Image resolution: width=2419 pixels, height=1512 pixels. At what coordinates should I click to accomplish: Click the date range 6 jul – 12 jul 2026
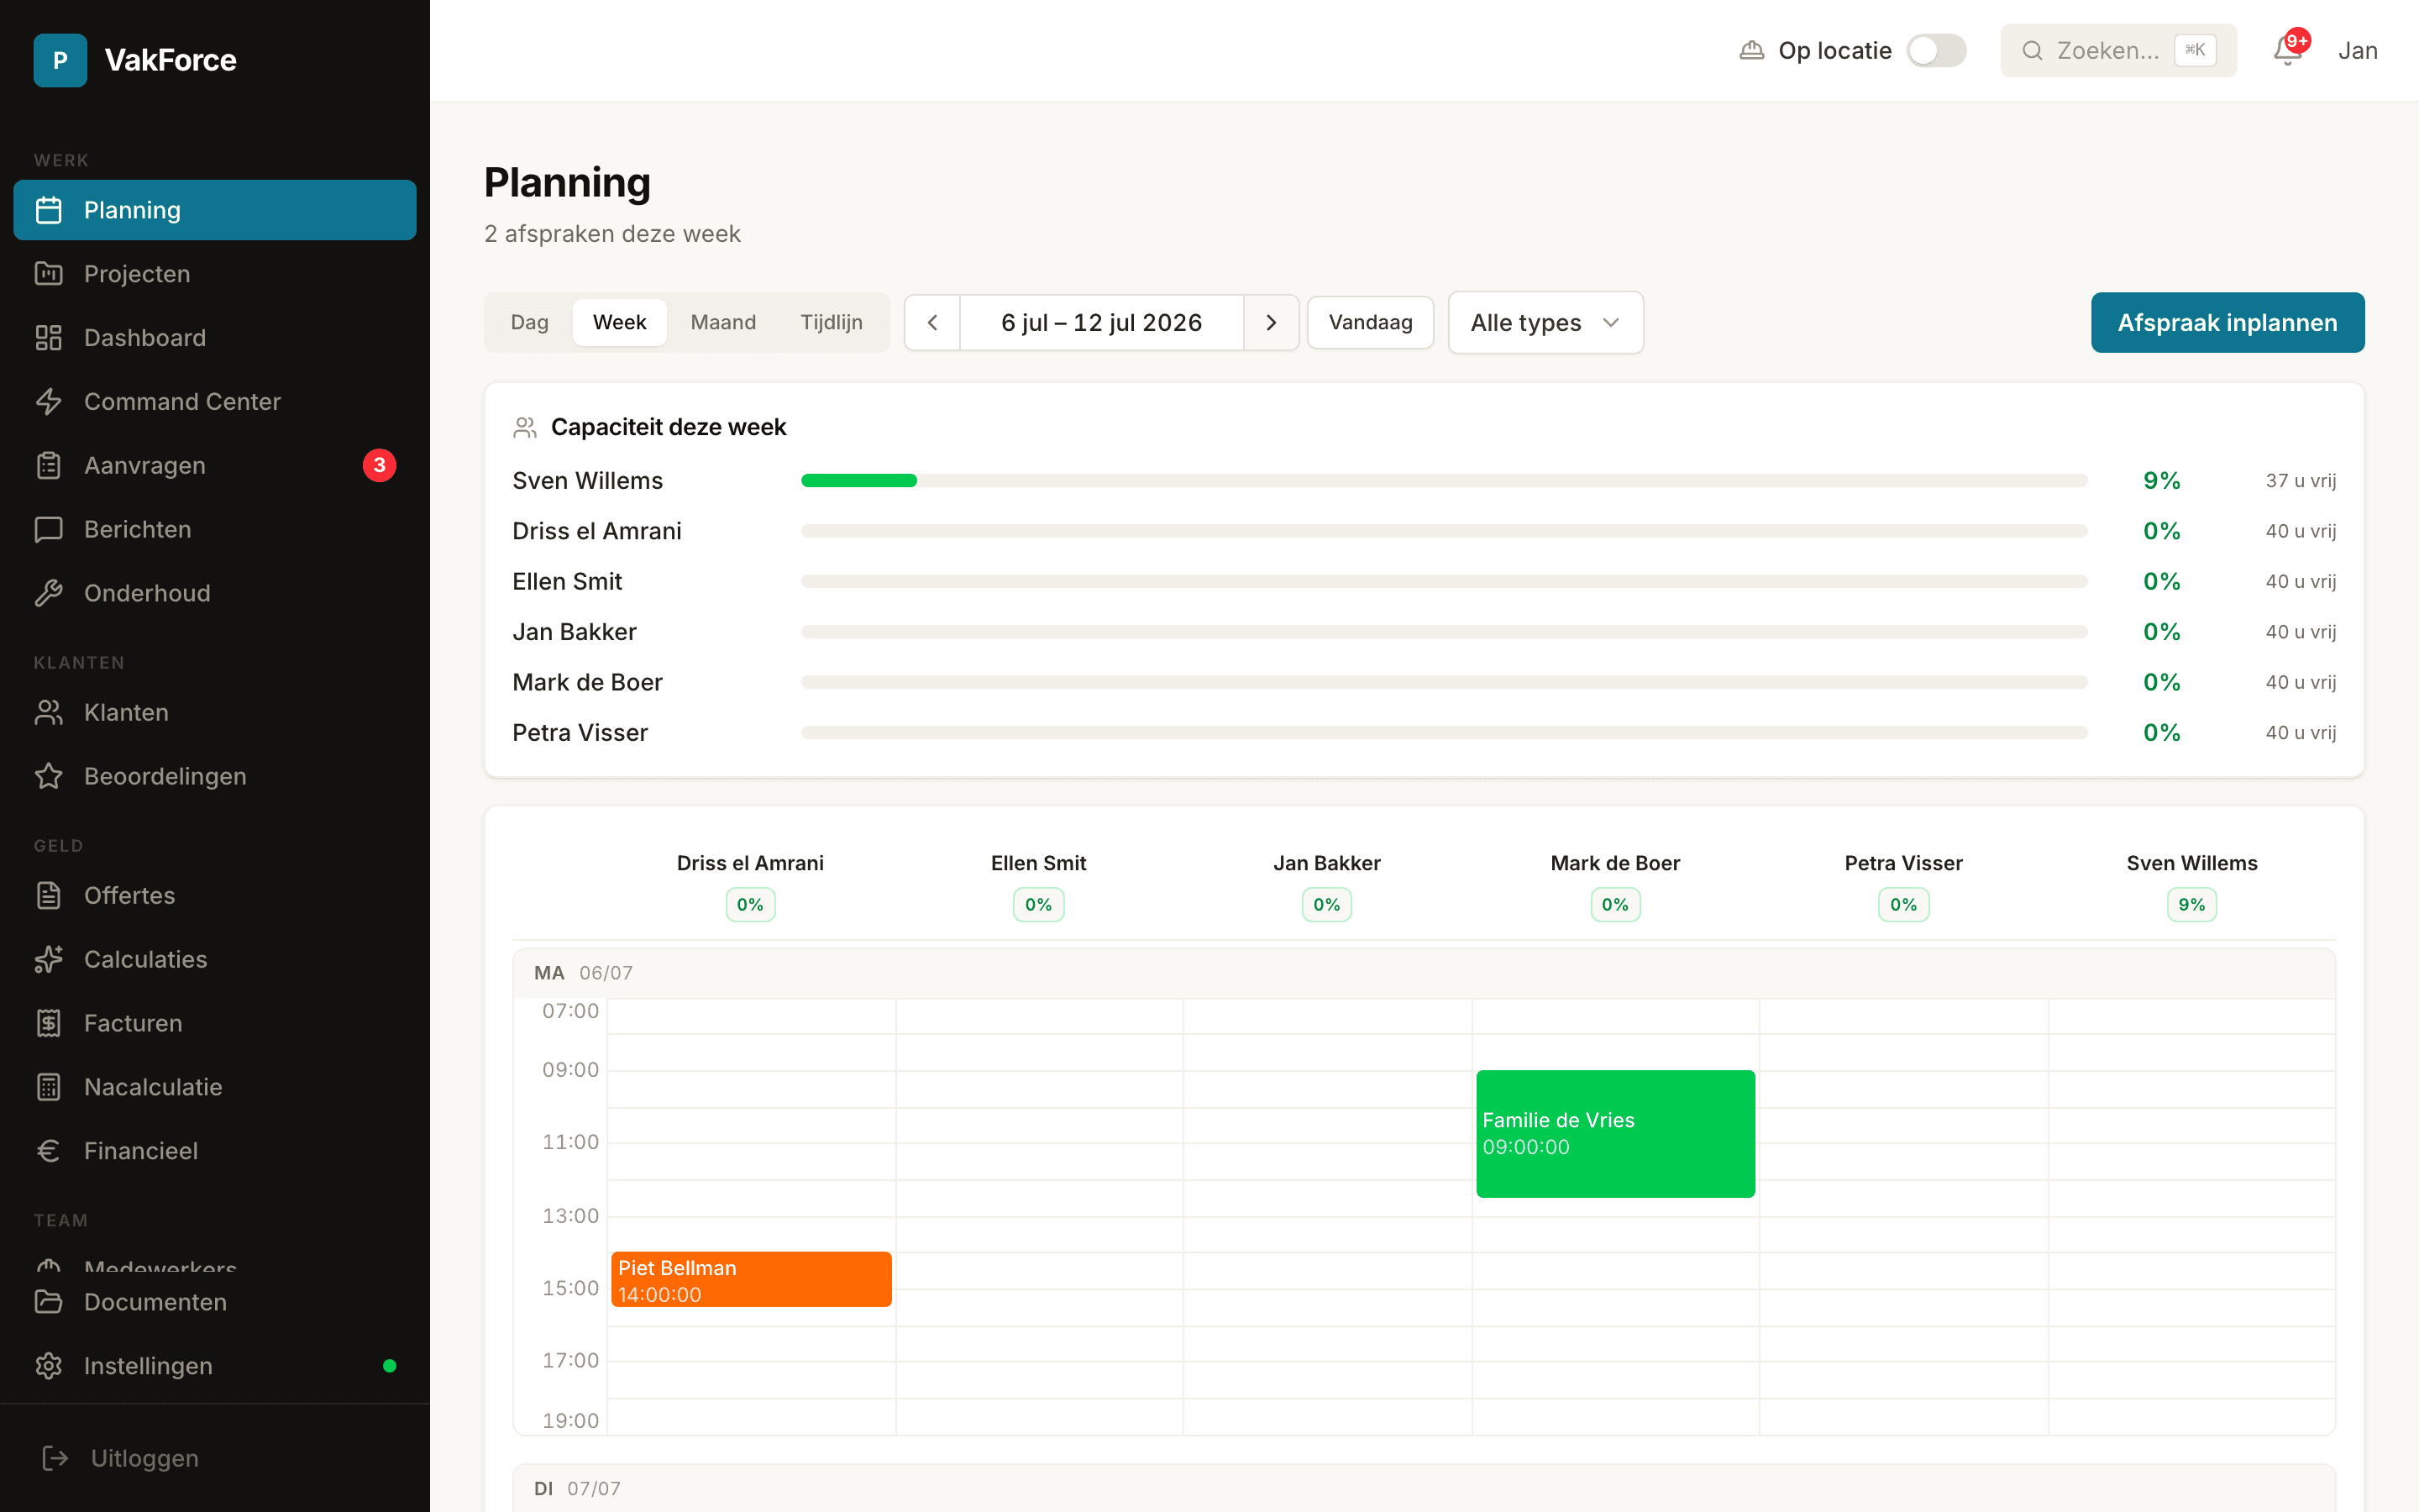(x=1101, y=323)
